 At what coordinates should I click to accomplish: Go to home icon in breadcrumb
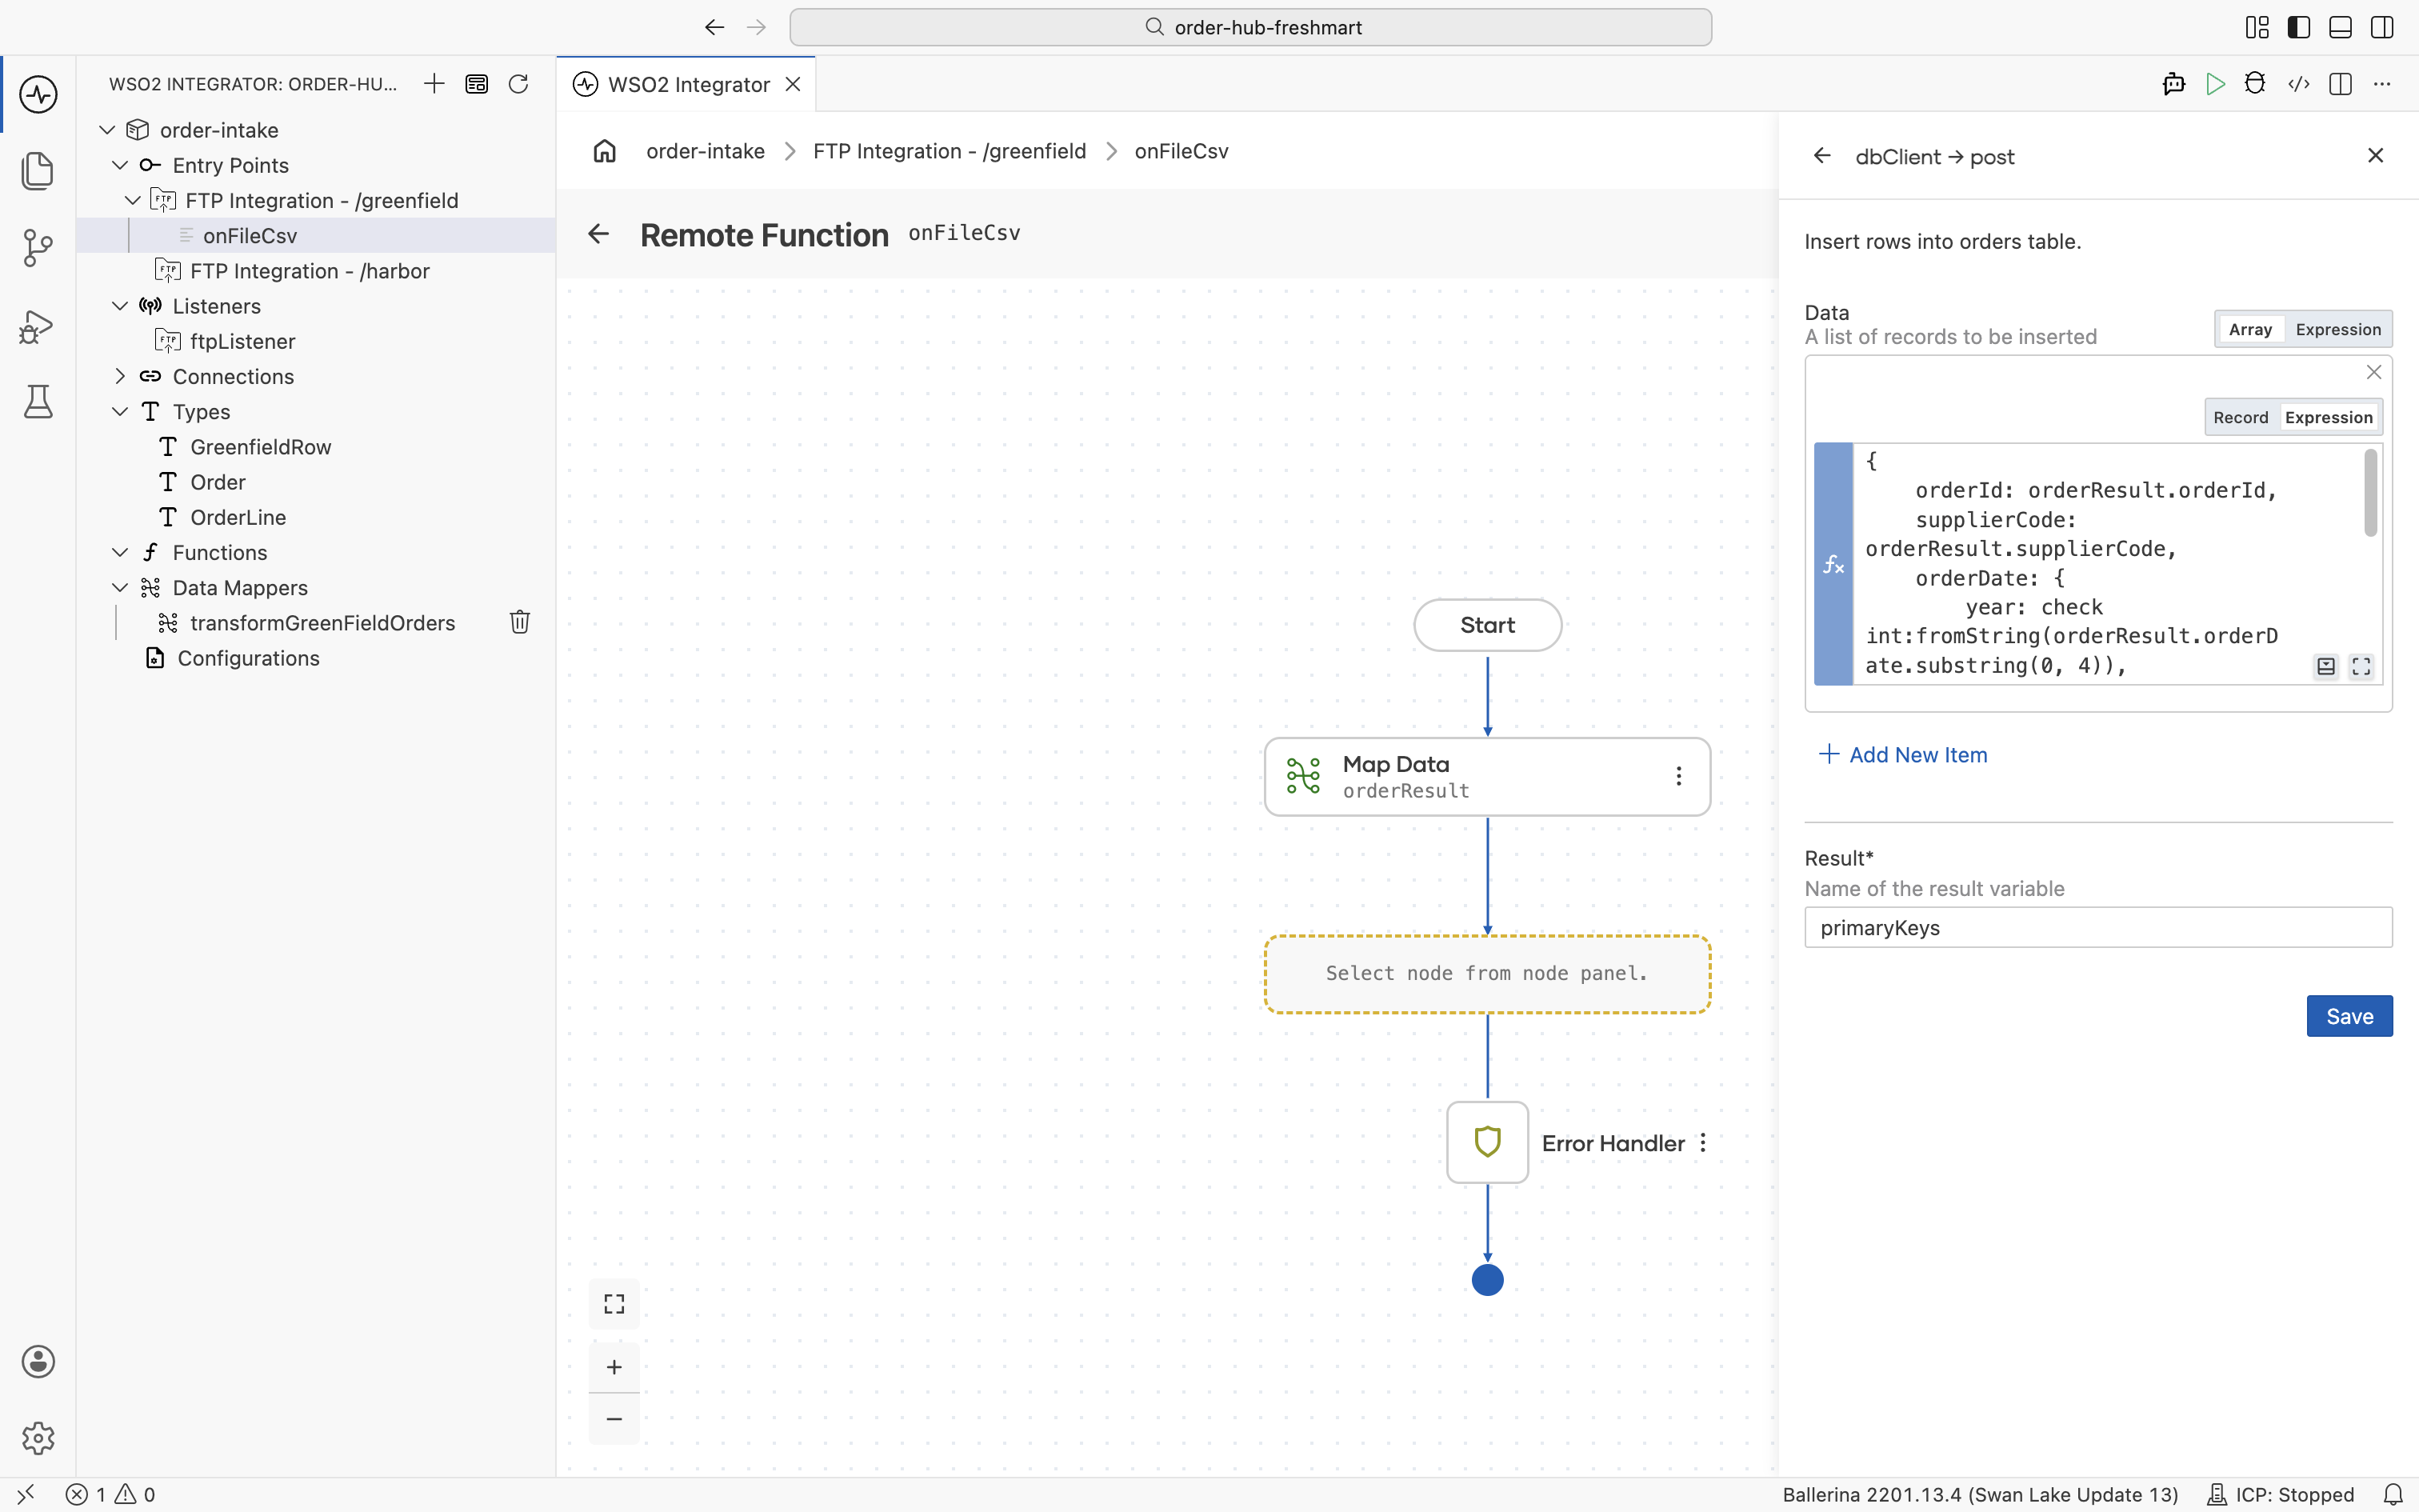point(605,151)
